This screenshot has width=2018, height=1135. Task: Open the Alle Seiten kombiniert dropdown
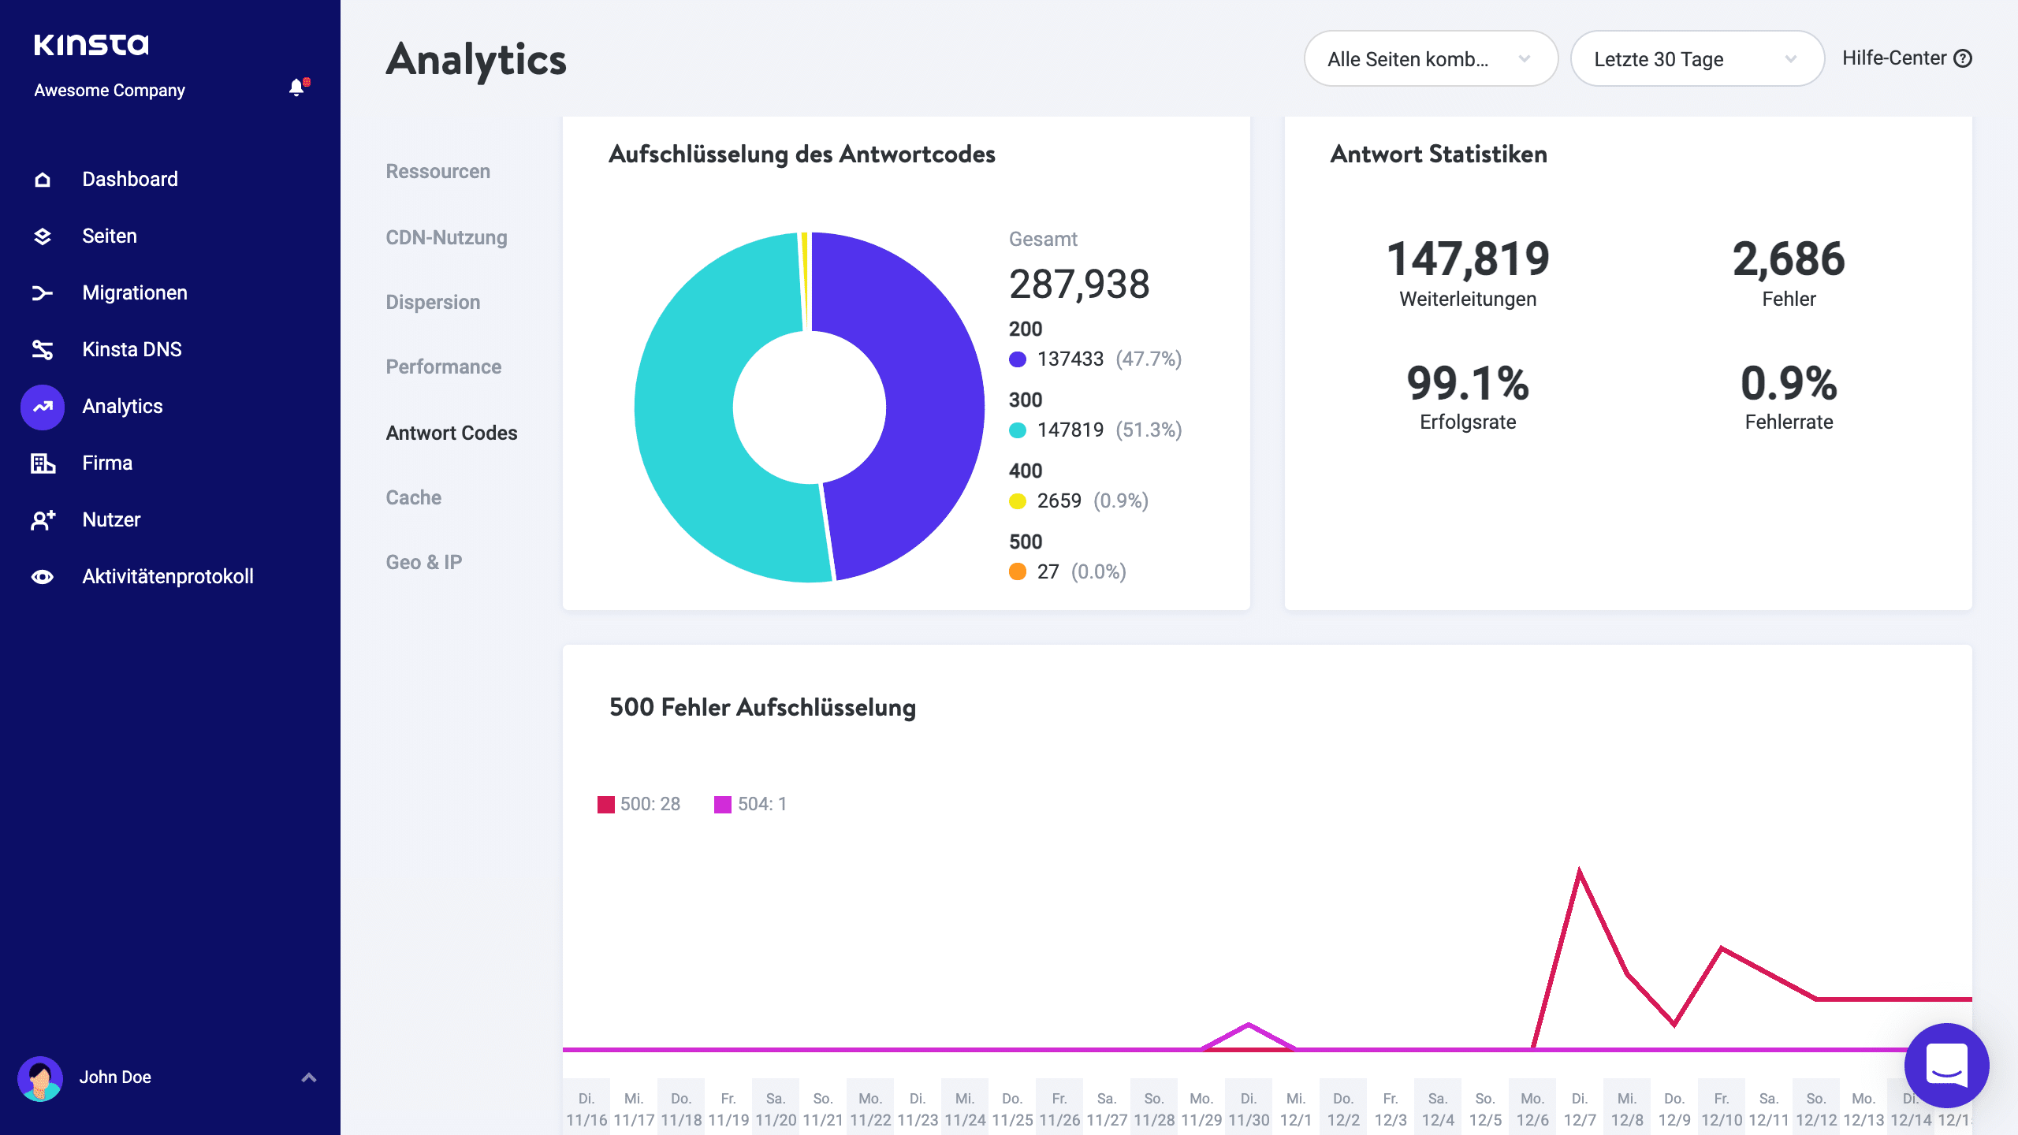coord(1430,58)
